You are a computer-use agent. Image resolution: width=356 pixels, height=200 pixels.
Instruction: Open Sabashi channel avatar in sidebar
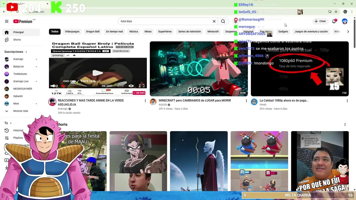coord(7,96)
